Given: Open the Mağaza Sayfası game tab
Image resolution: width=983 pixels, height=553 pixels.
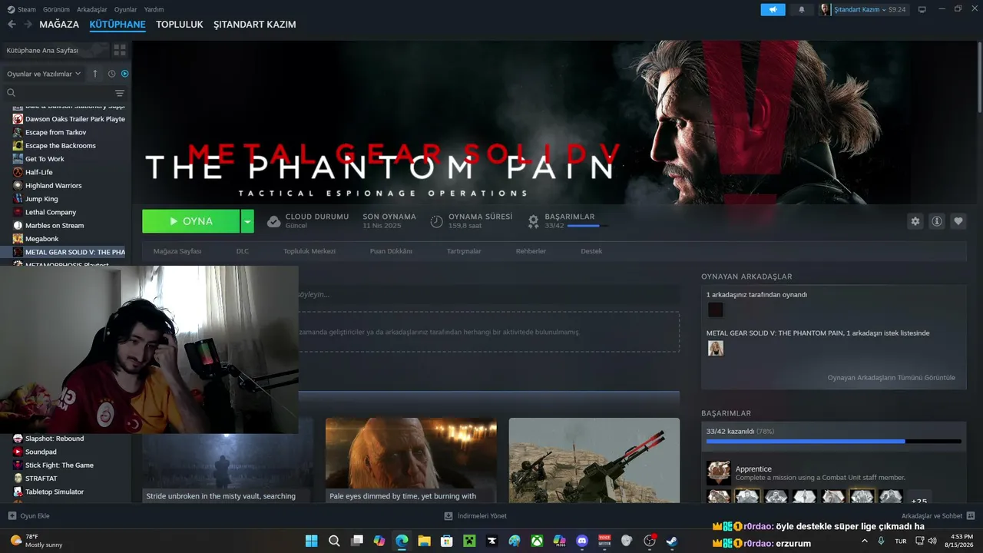Looking at the screenshot, I should click(x=177, y=251).
